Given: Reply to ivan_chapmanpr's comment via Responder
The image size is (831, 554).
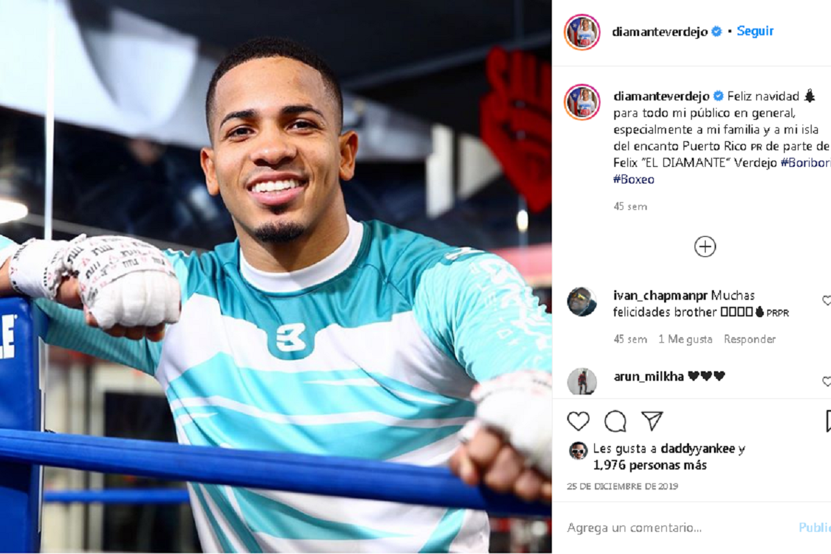Looking at the screenshot, I should pyautogui.click(x=749, y=339).
